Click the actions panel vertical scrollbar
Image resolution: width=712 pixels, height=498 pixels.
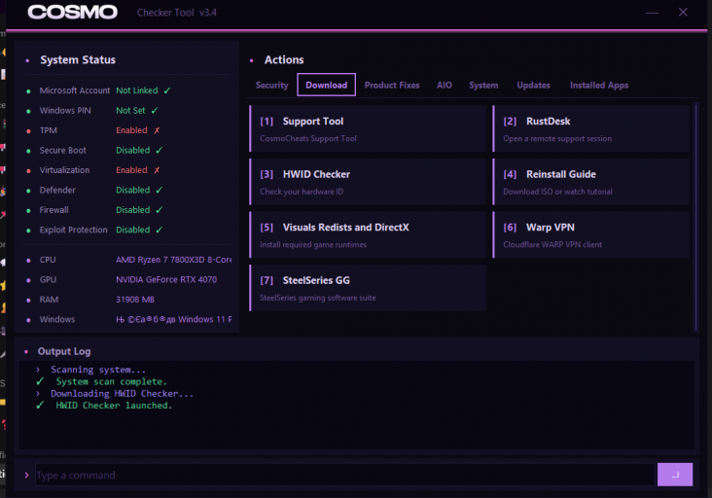coord(695,218)
